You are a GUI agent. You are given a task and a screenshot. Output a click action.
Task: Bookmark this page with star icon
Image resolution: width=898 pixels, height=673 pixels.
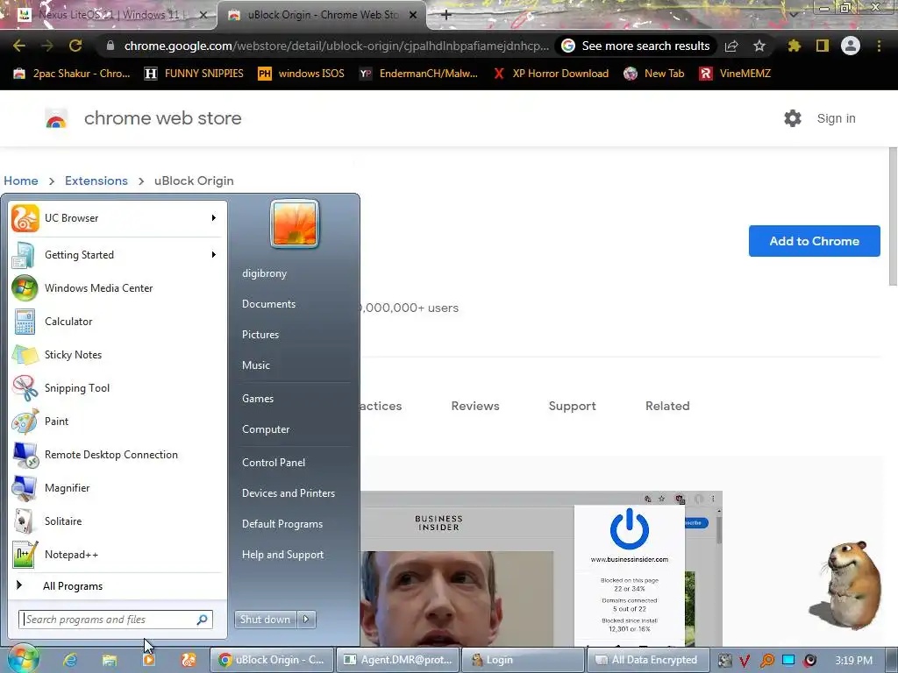759,46
